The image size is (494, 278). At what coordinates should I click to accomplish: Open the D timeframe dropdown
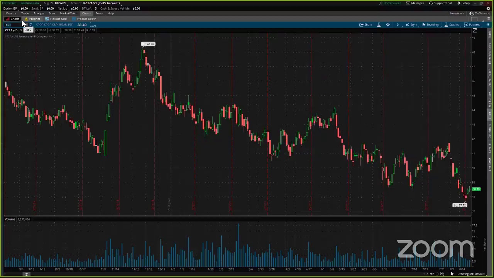point(398,25)
